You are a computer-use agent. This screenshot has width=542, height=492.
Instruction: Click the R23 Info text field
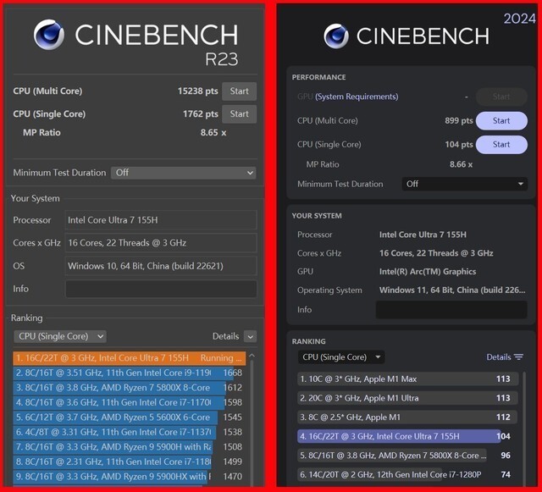pyautogui.click(x=161, y=289)
